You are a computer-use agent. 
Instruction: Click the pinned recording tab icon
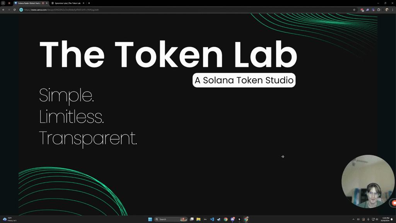pos(9,3)
